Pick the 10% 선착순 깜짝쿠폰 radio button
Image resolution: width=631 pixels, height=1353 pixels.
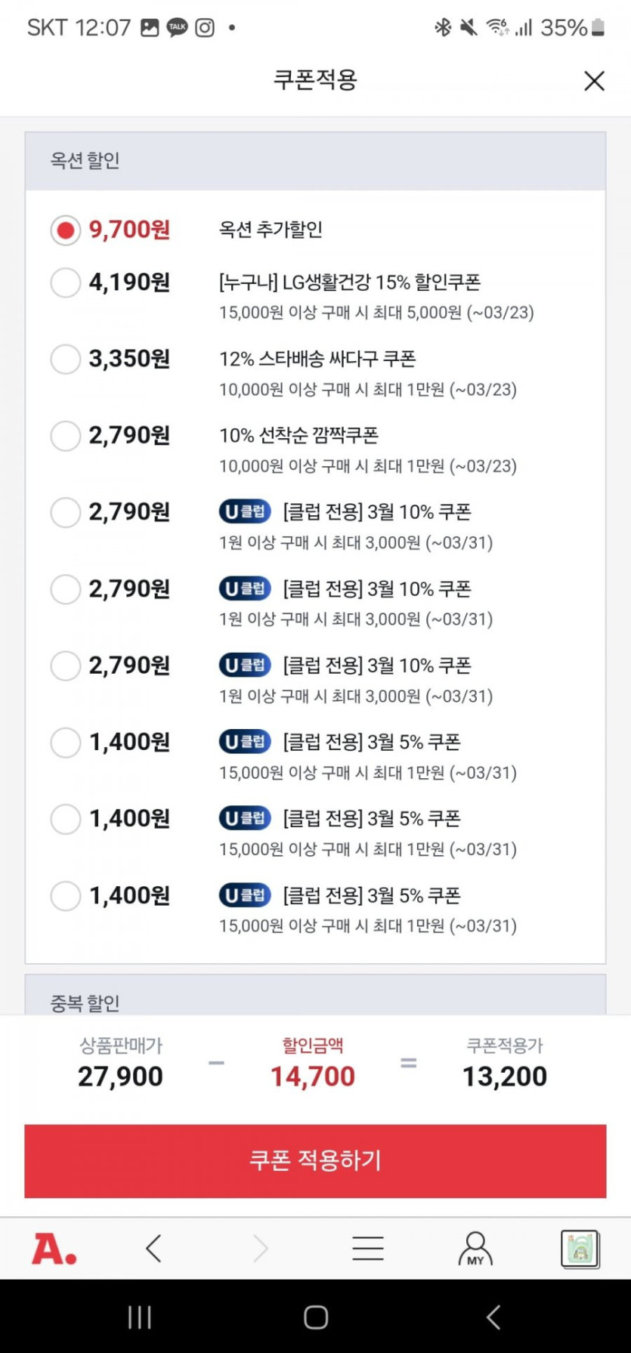(66, 436)
